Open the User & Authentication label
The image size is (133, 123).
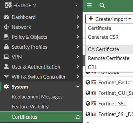click(36, 67)
